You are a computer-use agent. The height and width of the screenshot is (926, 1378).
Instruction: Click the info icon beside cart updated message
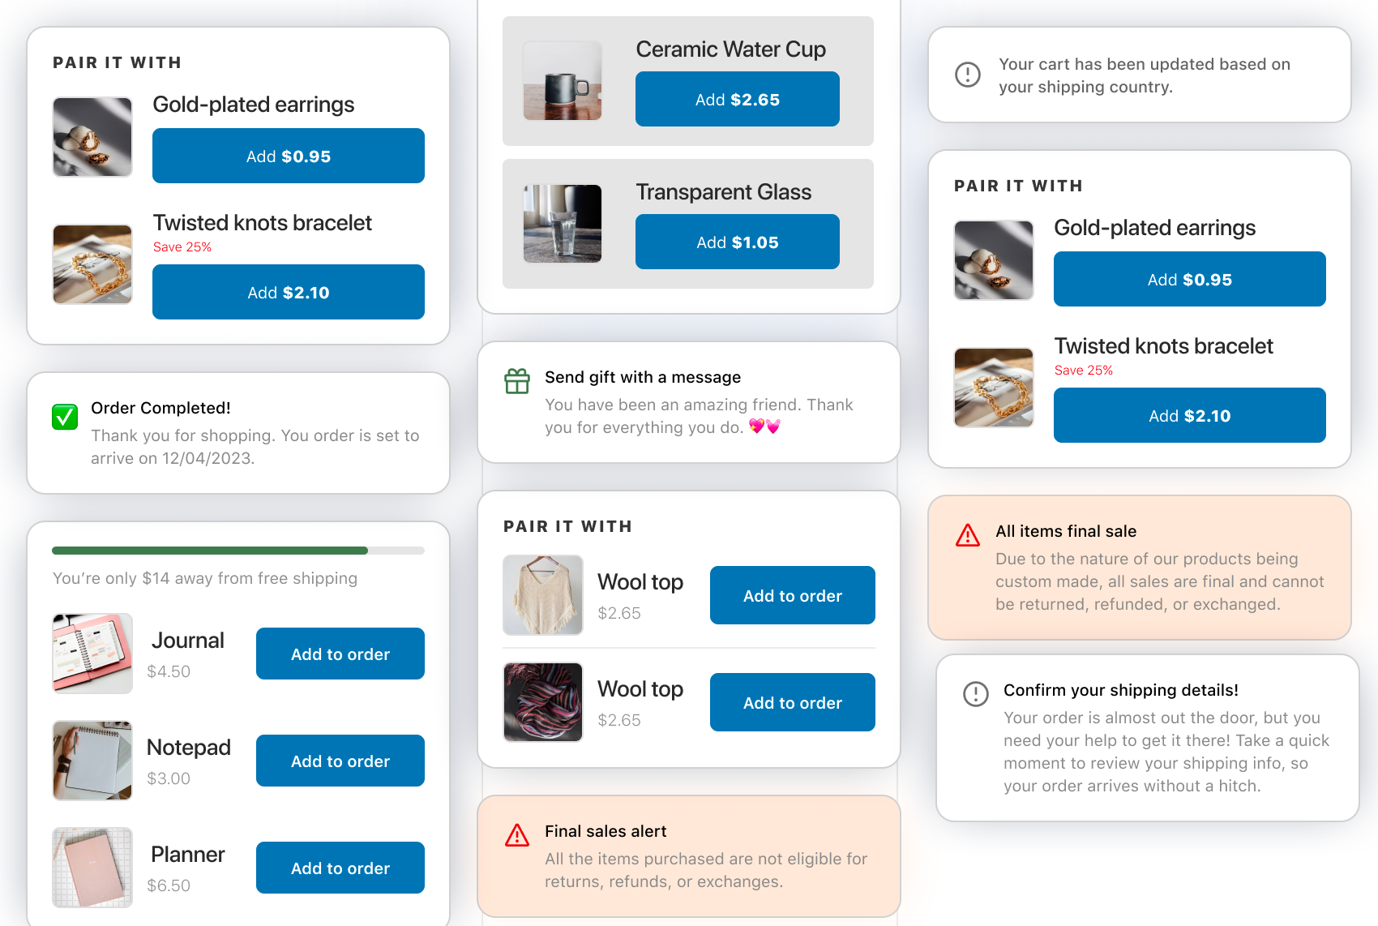click(968, 75)
